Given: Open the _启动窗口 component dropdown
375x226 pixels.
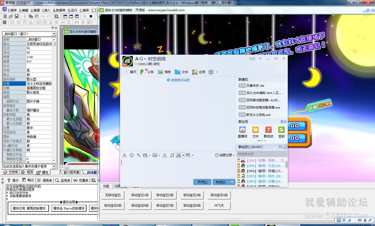Looking at the screenshot, I should (54, 34).
